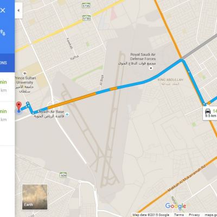217x217 pixels.
Task: Click Royal Saudi Air Defense Forces marker
Action: [x=151, y=68]
